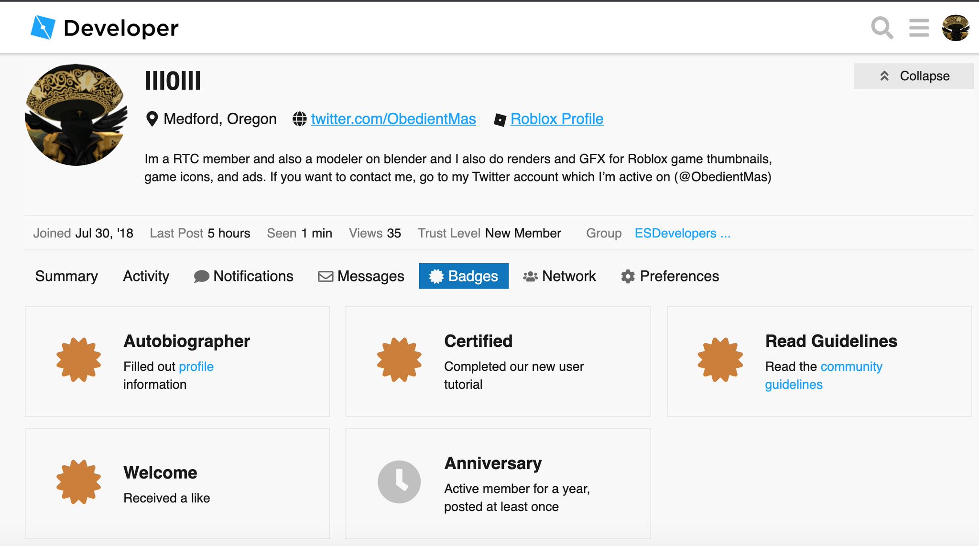This screenshot has width=979, height=546.
Task: Follow the community guidelines link
Action: point(851,366)
